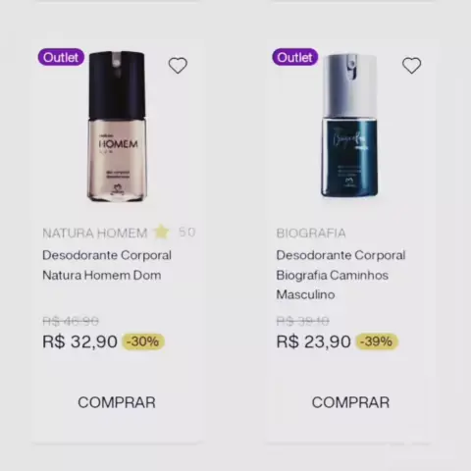Click the -30% discount tag
Image resolution: width=471 pixels, height=471 pixels.
point(143,341)
